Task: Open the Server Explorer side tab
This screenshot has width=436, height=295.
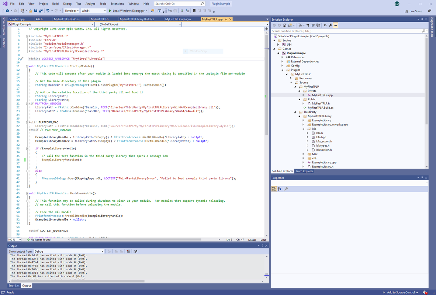Action: click(x=4, y=26)
